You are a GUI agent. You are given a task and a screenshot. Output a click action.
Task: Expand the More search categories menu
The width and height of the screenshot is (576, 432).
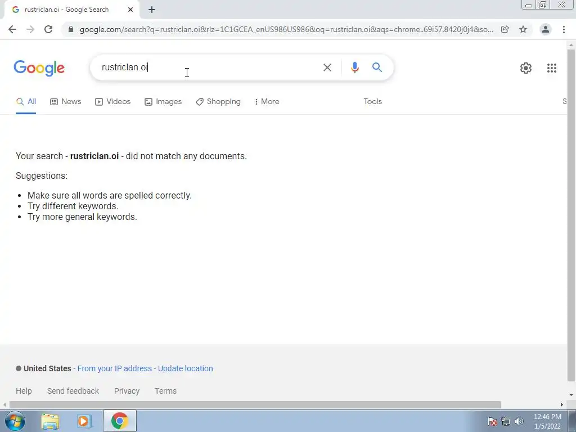(267, 102)
